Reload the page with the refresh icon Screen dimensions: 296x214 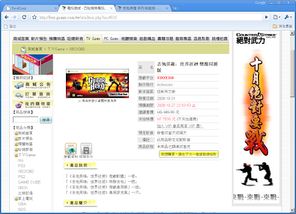24,17
